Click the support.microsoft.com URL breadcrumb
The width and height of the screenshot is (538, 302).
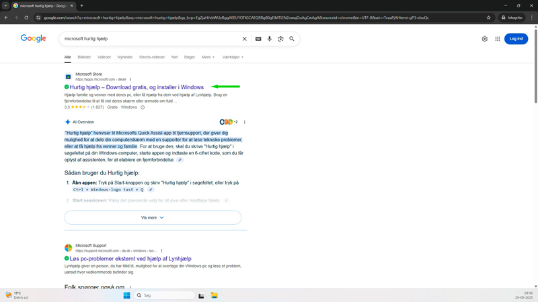pyautogui.click(x=116, y=250)
